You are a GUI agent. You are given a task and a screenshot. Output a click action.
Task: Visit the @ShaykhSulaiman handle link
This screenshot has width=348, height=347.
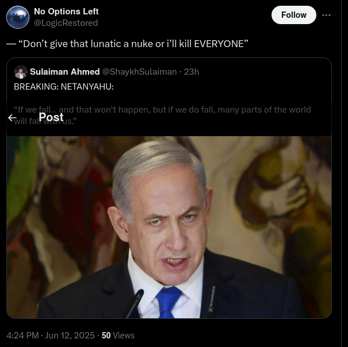click(x=139, y=72)
